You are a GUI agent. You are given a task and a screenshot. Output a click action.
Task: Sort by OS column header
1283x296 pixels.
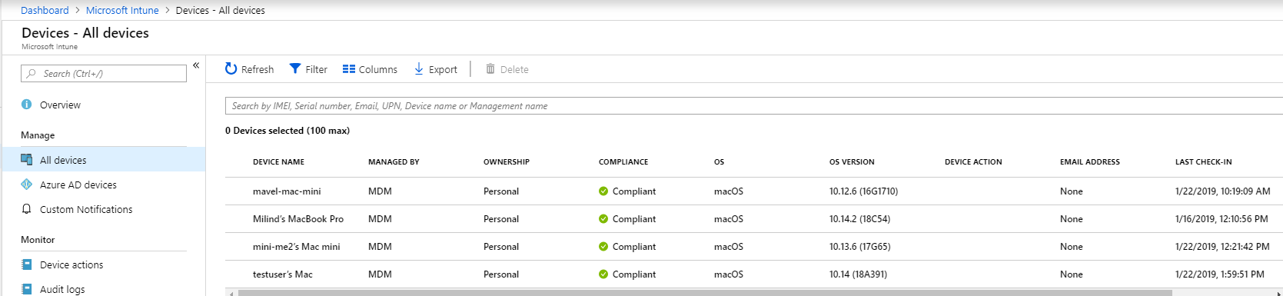point(719,162)
